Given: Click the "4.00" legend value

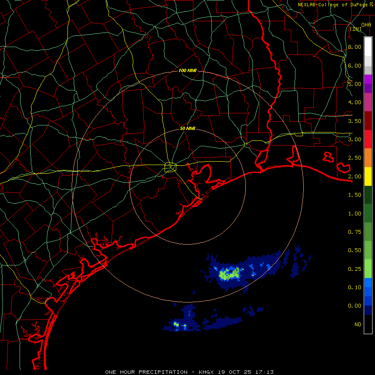Looking at the screenshot, I should pyautogui.click(x=355, y=102).
